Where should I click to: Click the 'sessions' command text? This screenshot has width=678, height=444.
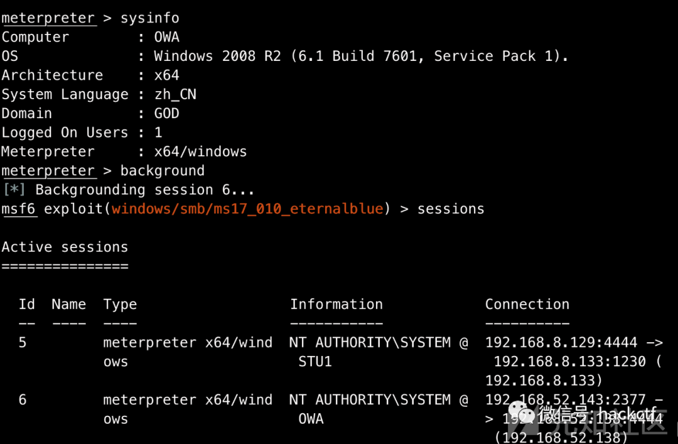click(x=451, y=208)
